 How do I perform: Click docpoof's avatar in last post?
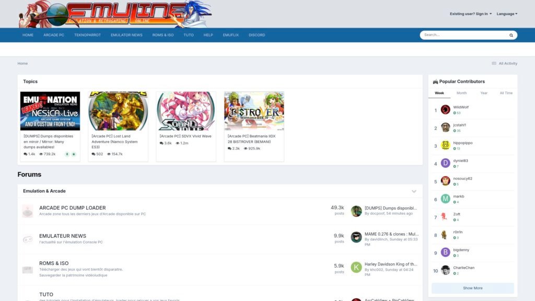[x=356, y=211]
